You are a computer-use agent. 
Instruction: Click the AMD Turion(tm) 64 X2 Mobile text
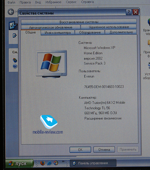coord(105,103)
